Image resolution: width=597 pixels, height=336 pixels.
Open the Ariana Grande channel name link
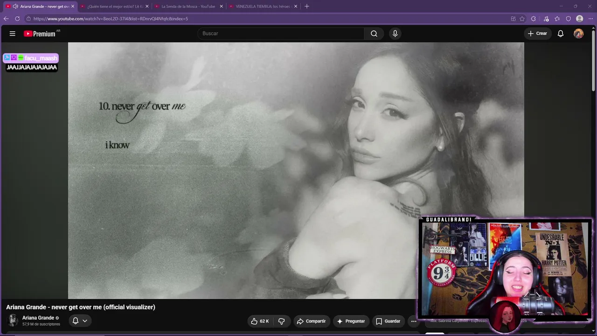pos(38,318)
